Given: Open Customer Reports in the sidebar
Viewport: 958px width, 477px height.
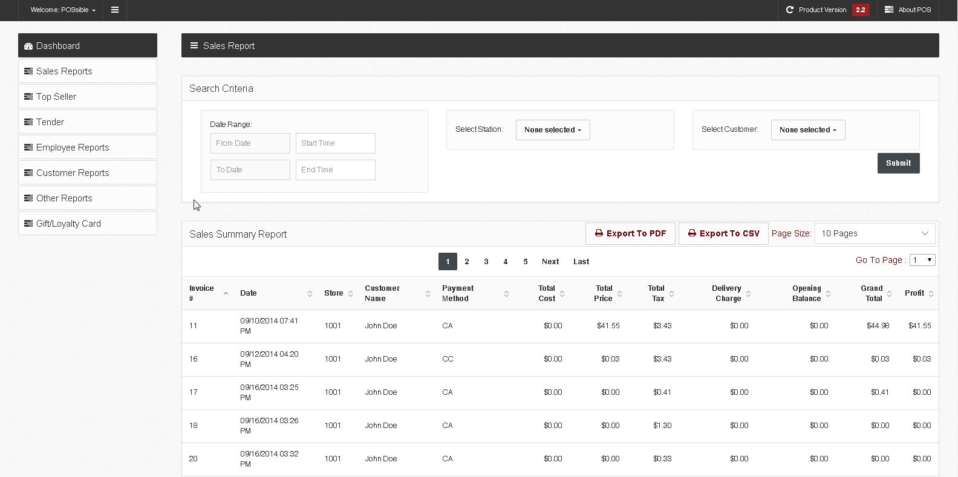Looking at the screenshot, I should [88, 173].
